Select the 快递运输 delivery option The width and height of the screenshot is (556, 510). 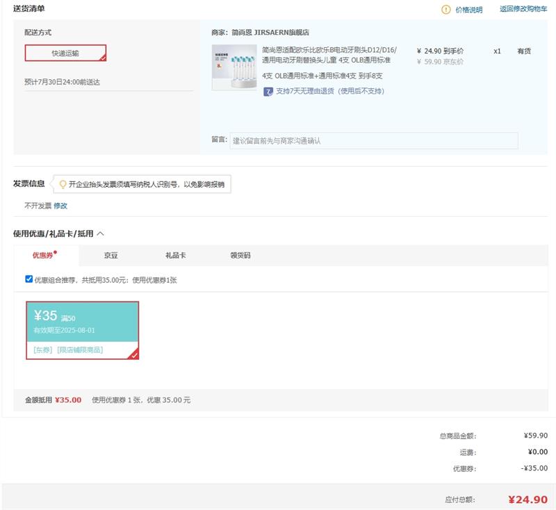65,53
